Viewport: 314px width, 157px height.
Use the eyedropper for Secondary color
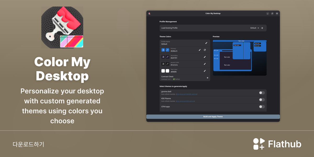167,57
